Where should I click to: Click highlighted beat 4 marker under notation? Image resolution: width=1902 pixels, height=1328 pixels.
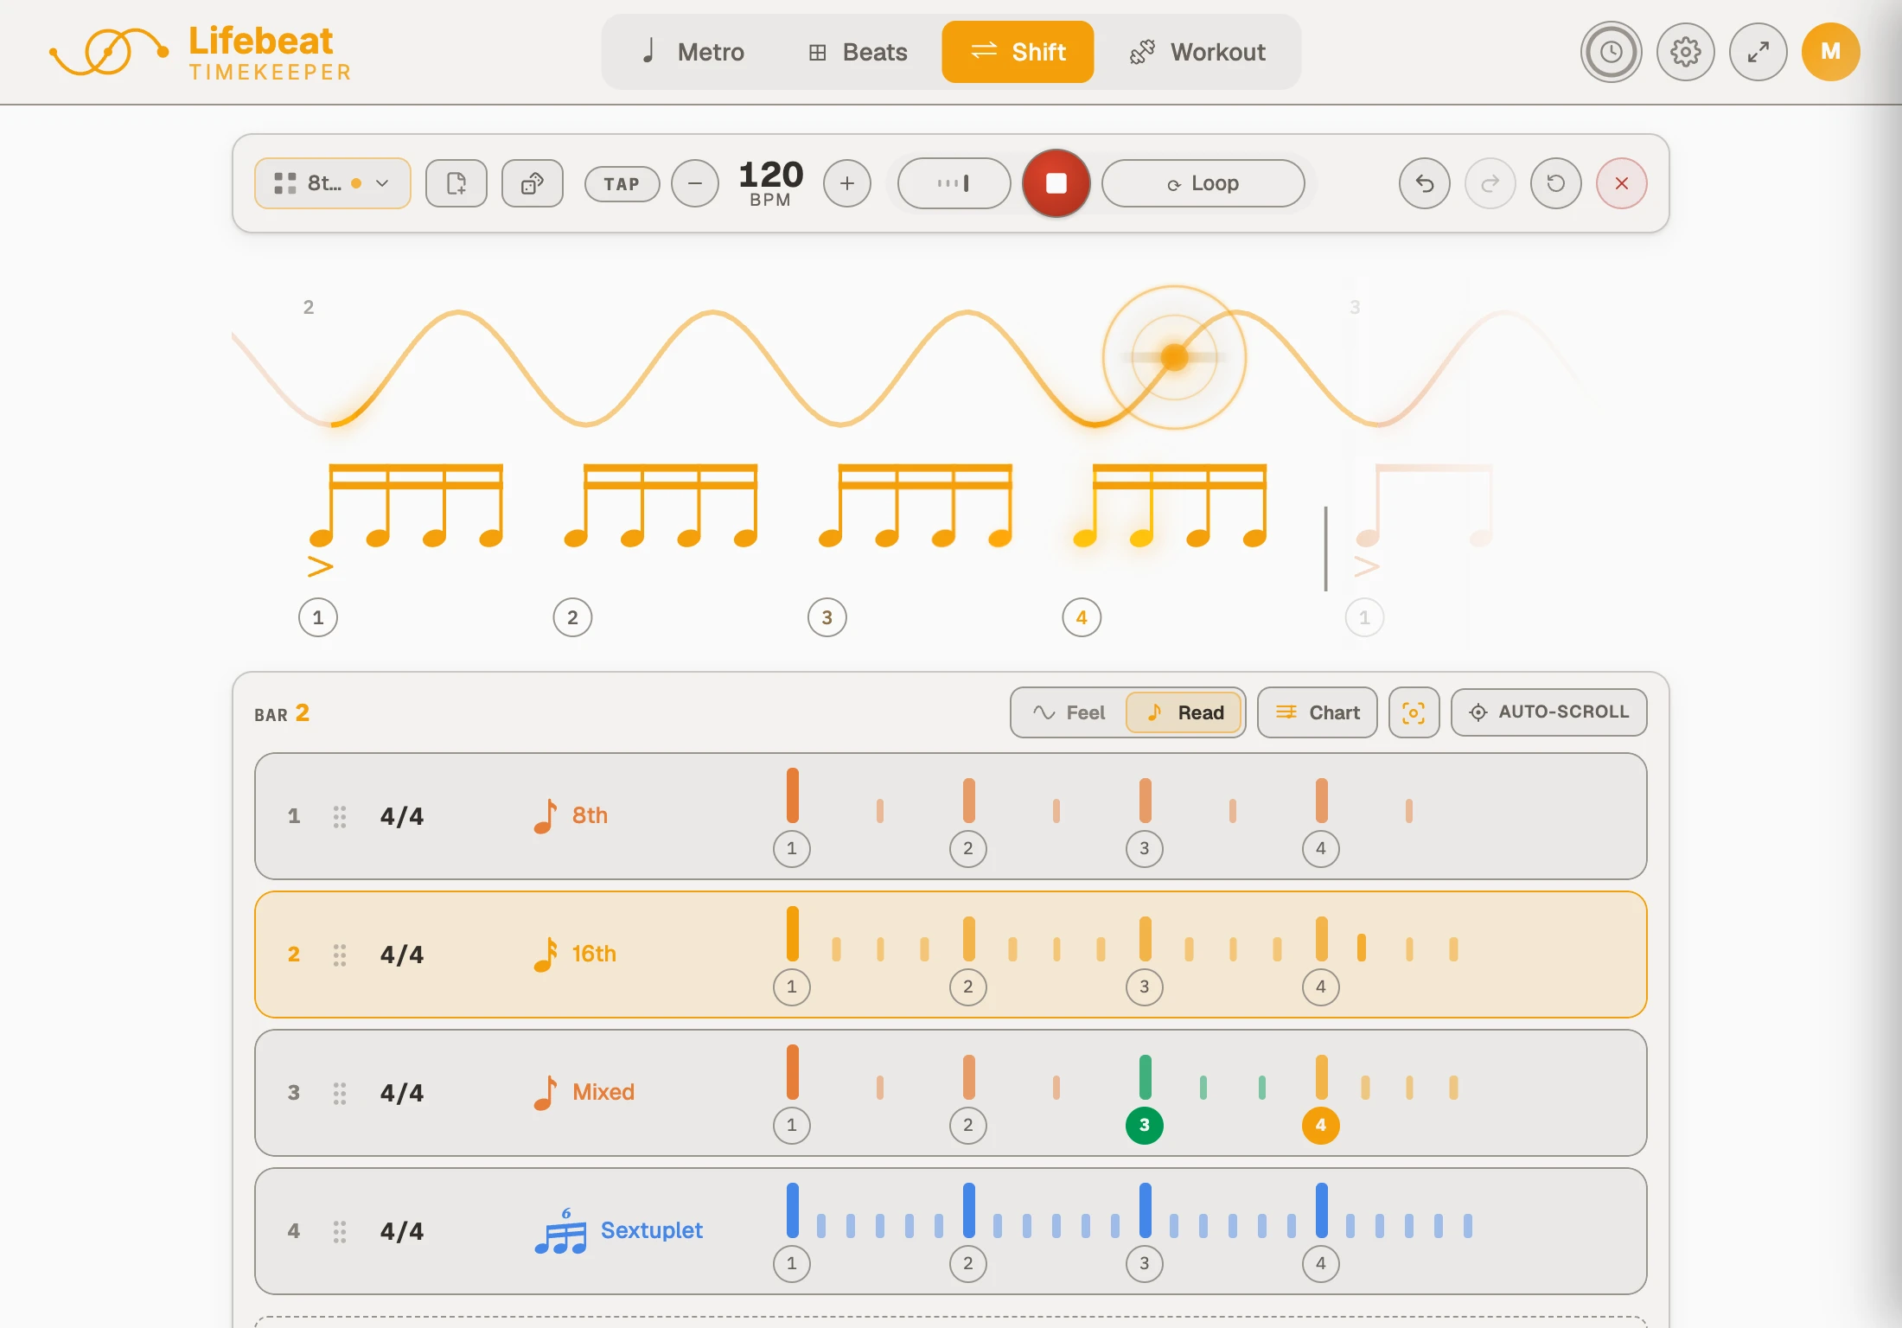pos(1081,617)
